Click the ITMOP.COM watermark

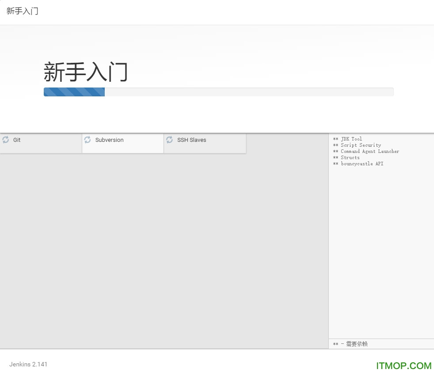[x=404, y=366]
